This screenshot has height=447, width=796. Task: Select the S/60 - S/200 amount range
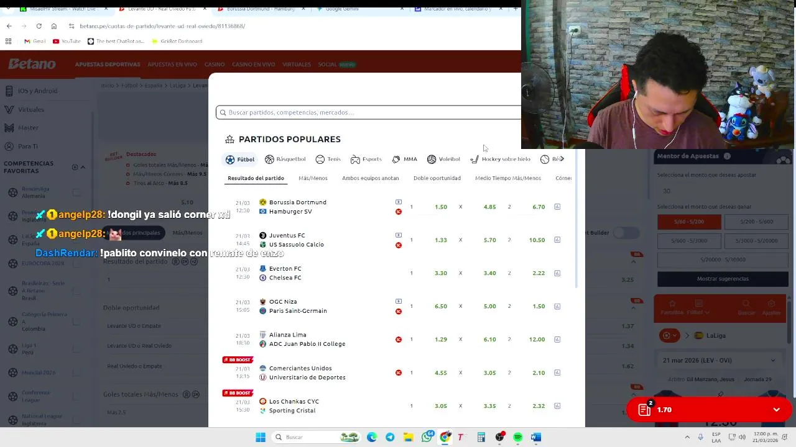pos(689,222)
